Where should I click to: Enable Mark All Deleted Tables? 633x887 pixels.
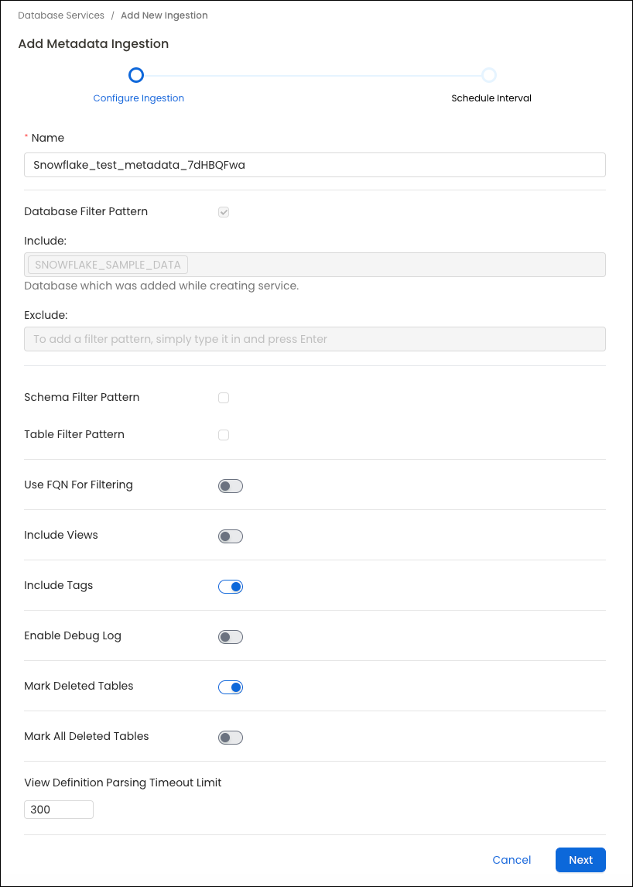pyautogui.click(x=230, y=737)
